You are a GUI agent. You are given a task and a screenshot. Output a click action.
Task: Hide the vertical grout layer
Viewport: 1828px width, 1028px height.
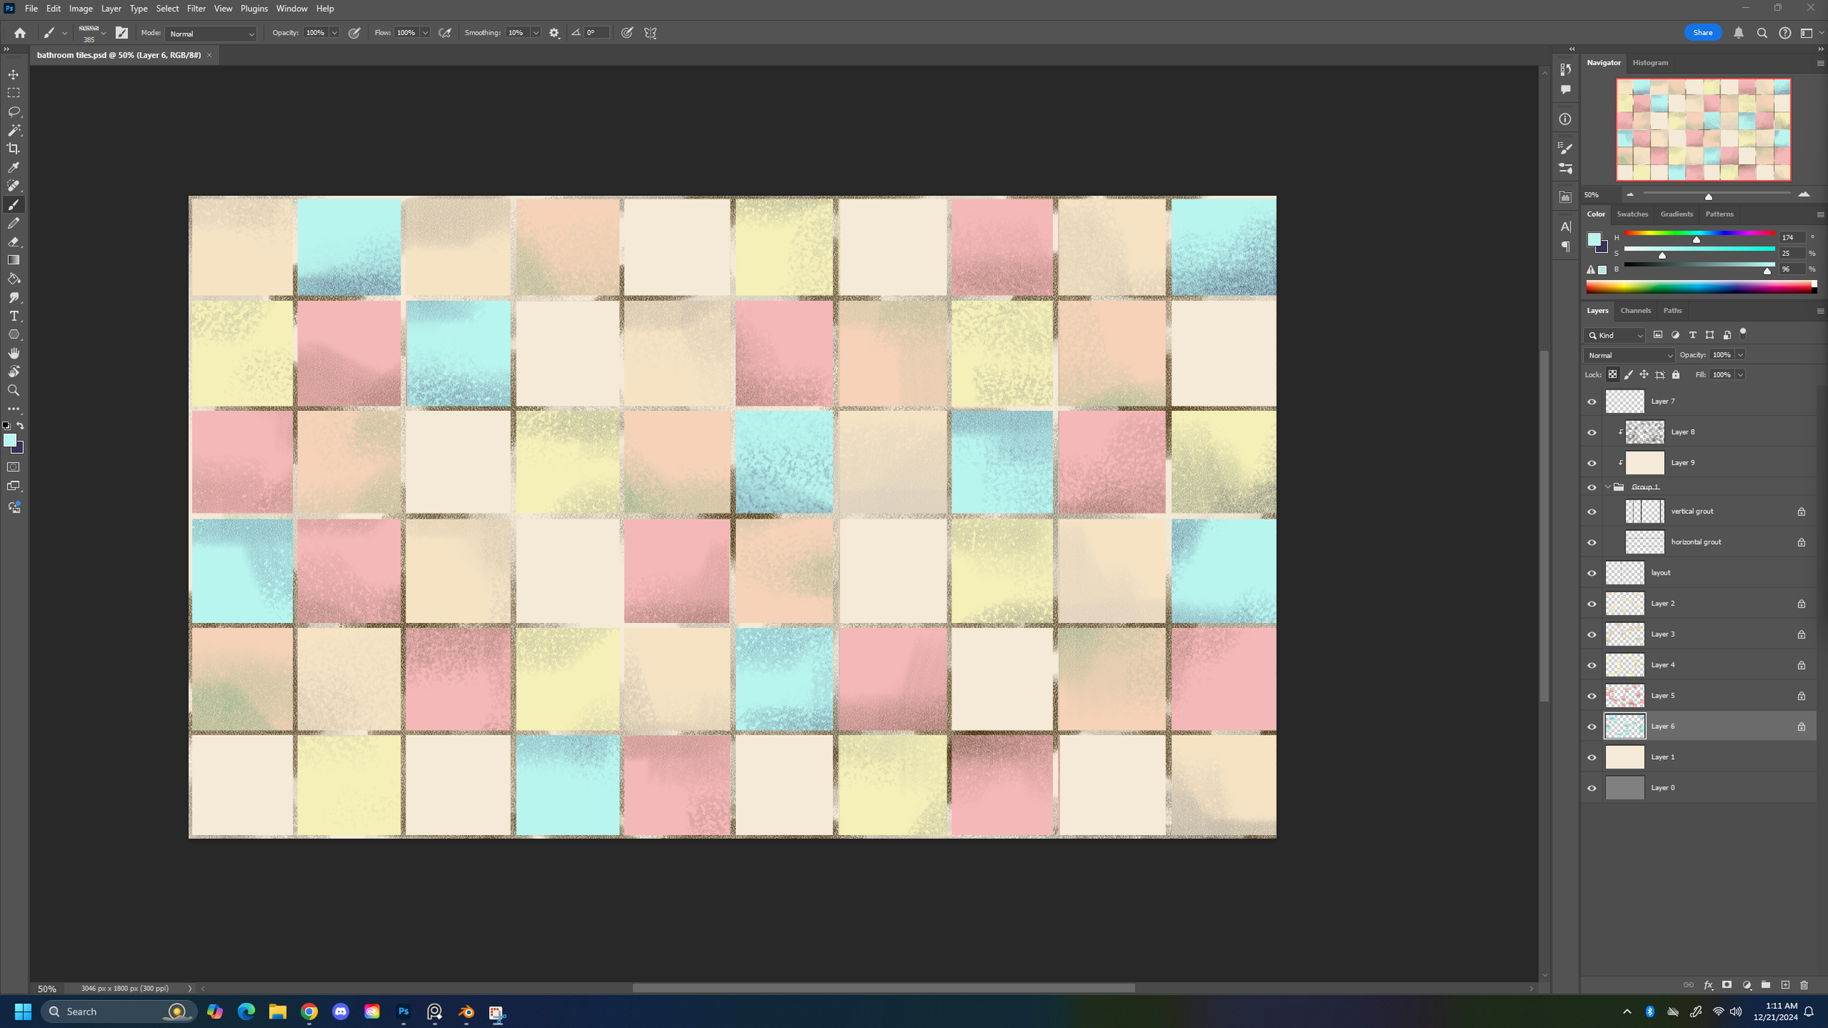coord(1592,511)
